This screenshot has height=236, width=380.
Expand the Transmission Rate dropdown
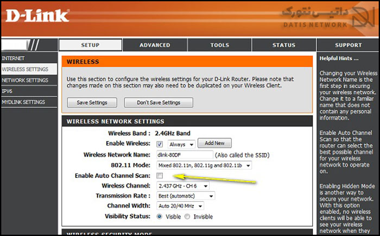(x=186, y=196)
